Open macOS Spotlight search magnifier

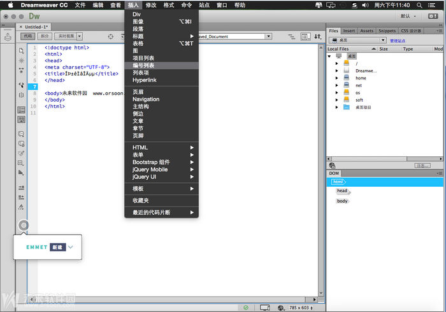coord(419,5)
